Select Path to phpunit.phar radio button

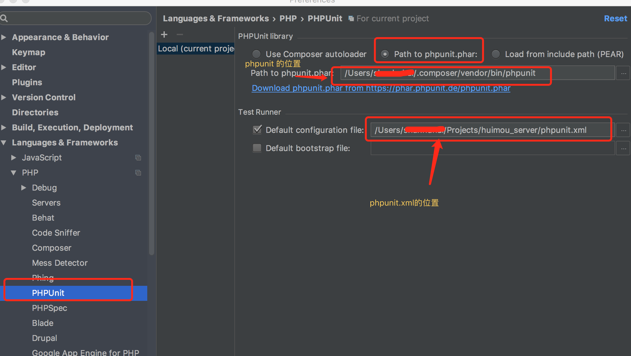385,54
